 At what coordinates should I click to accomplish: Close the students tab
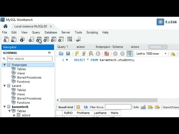(x=165, y=47)
